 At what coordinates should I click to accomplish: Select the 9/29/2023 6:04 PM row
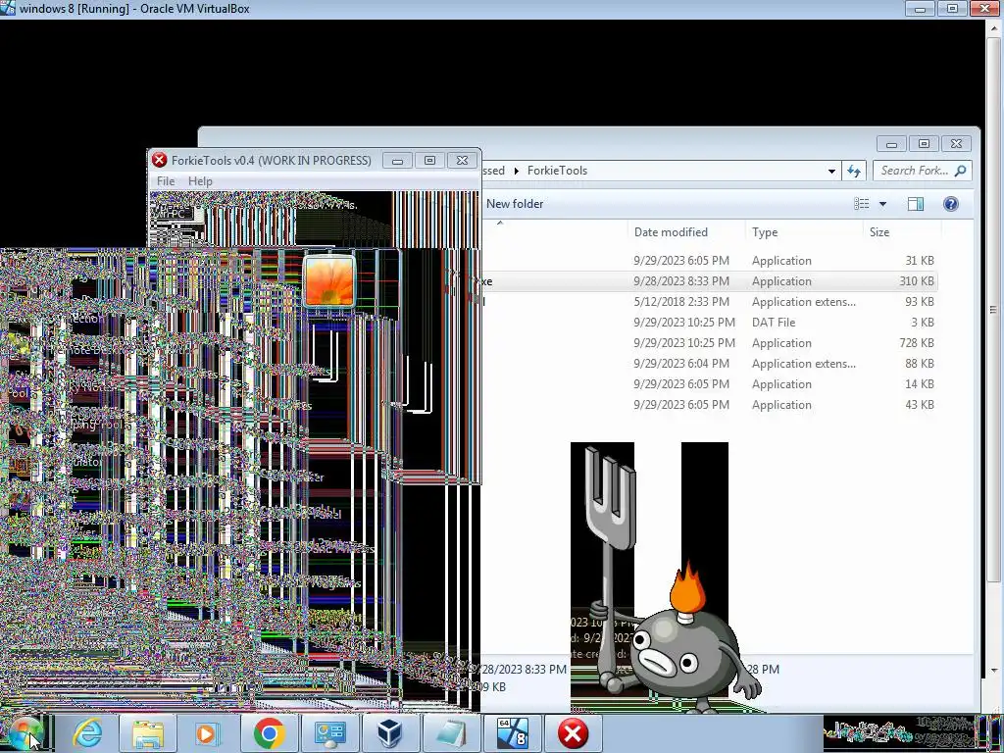pyautogui.click(x=710, y=363)
